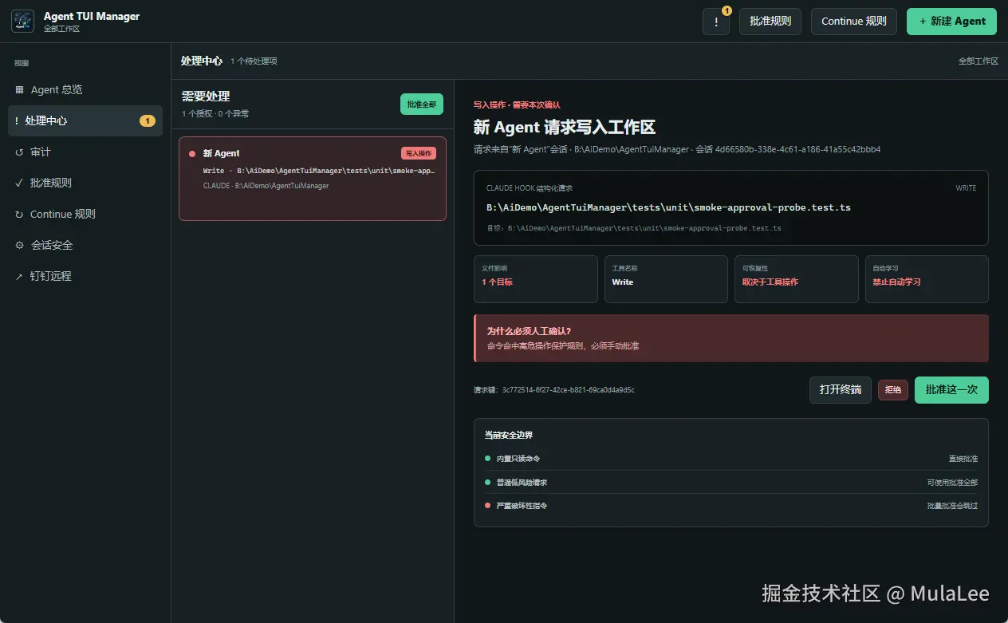Click the 工具名称 Write info card
1008x623 pixels.
coord(666,279)
